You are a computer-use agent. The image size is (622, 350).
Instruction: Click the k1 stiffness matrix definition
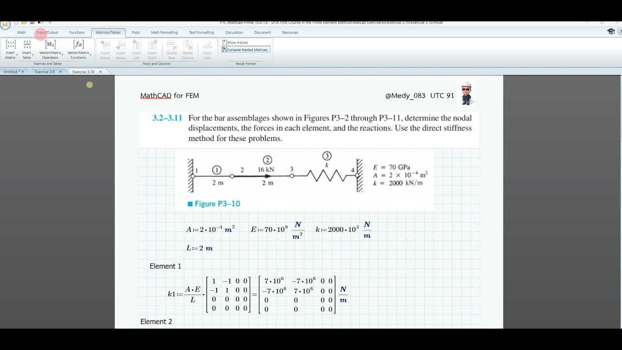[x=258, y=294]
